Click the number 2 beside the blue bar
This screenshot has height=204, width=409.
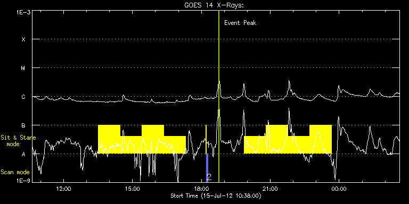click(209, 177)
